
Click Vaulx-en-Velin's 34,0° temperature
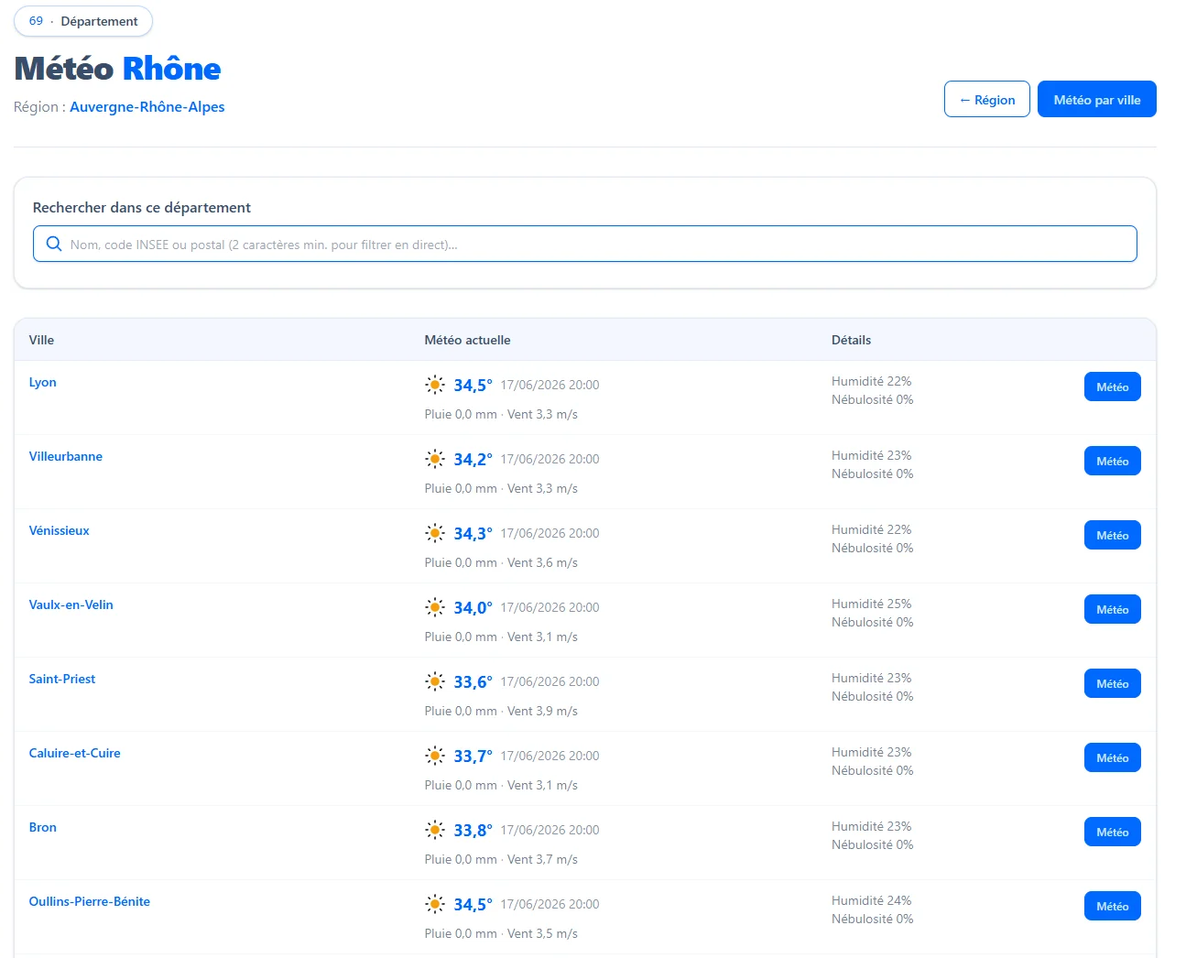pos(473,608)
